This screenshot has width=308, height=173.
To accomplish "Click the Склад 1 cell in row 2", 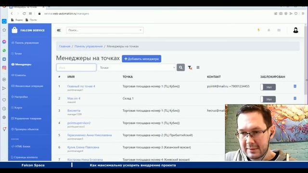I will pos(128,98).
